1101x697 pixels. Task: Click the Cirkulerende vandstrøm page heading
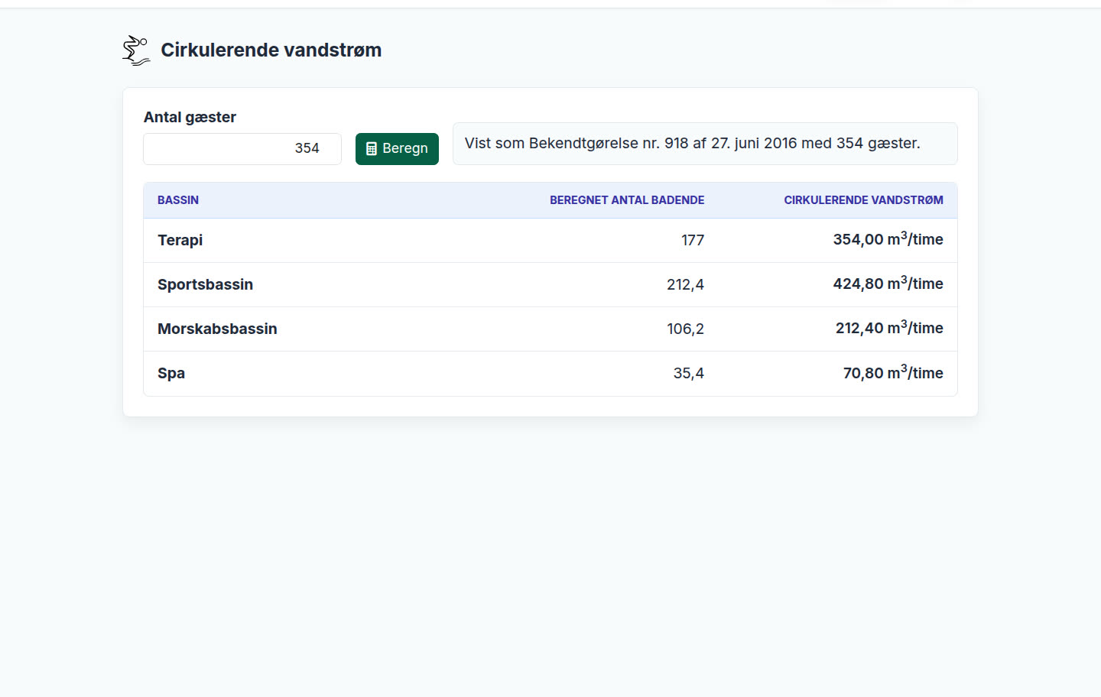271,50
